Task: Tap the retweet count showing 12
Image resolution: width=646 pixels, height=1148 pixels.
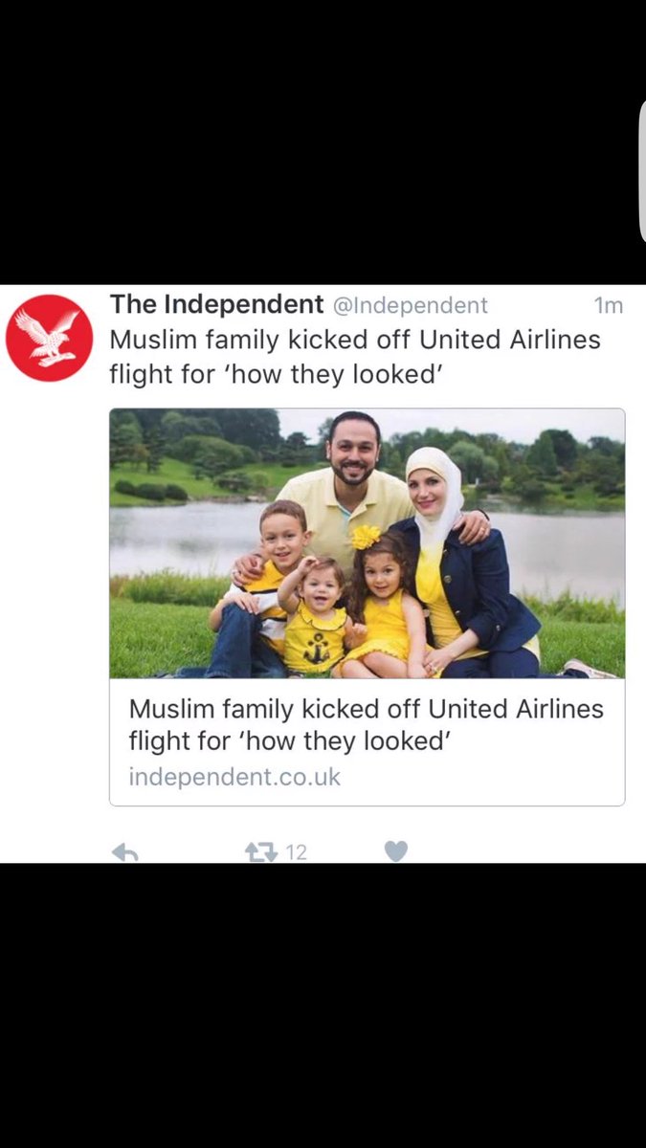Action: [297, 851]
